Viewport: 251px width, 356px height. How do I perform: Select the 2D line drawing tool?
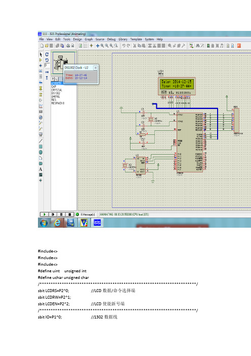tap(41, 141)
